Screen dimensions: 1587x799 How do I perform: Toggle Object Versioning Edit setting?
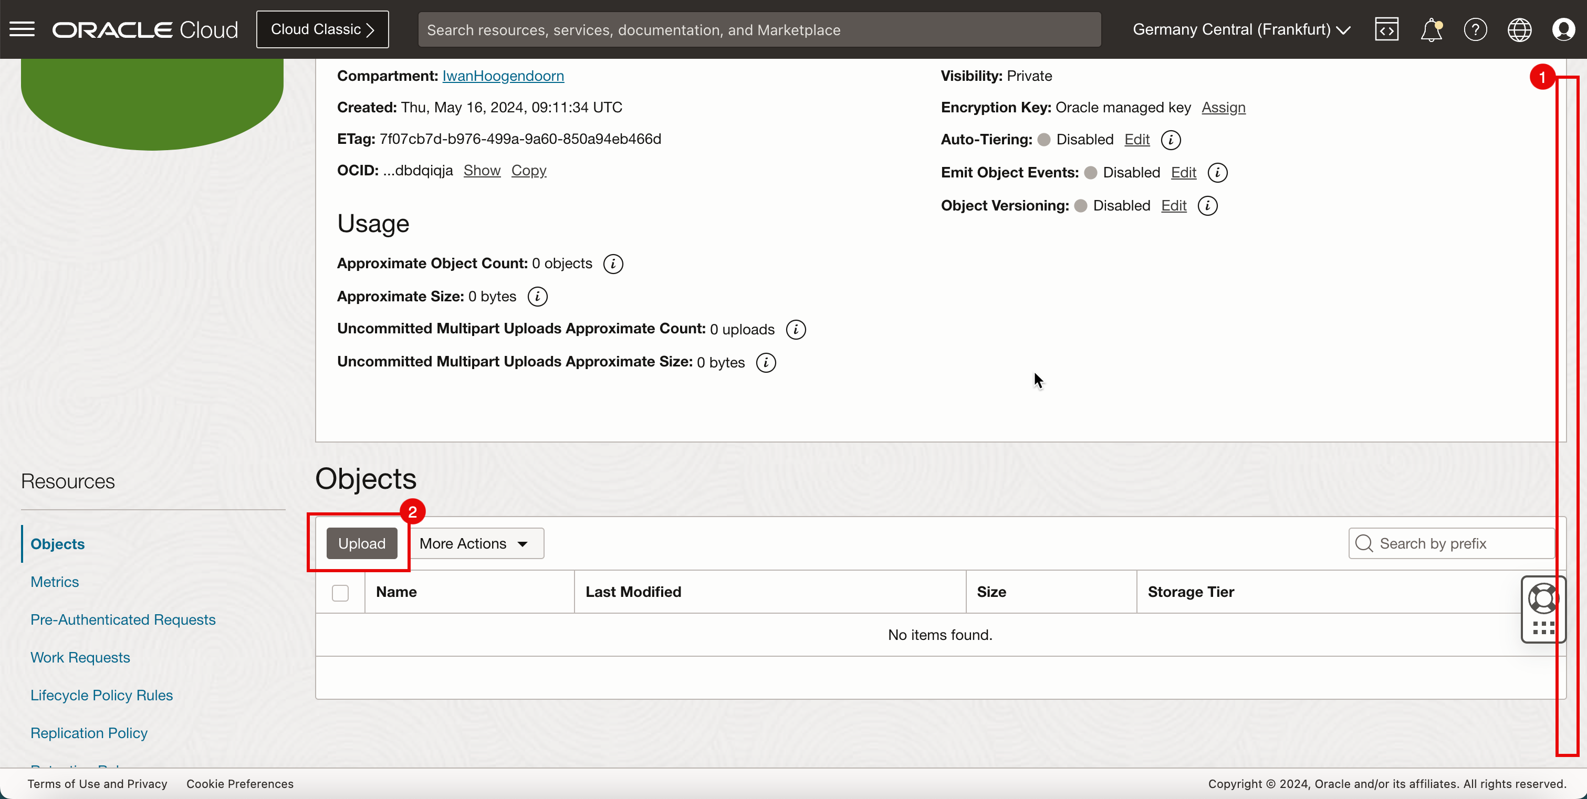[1173, 205]
